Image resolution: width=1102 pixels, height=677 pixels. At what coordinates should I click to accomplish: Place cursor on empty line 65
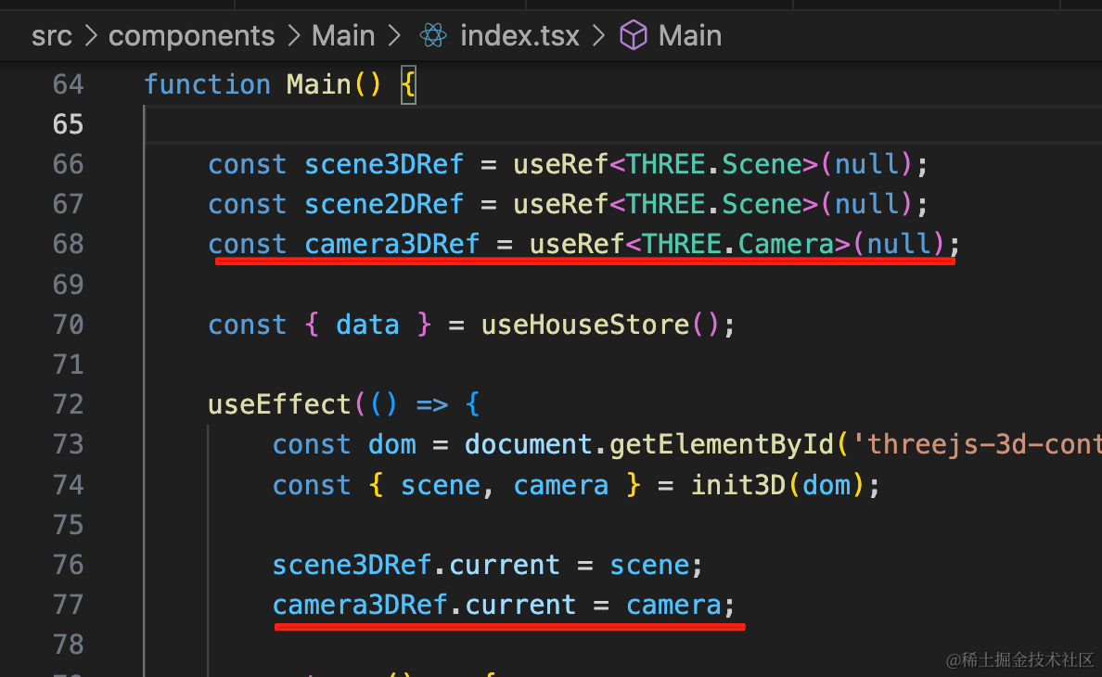tap(622, 125)
